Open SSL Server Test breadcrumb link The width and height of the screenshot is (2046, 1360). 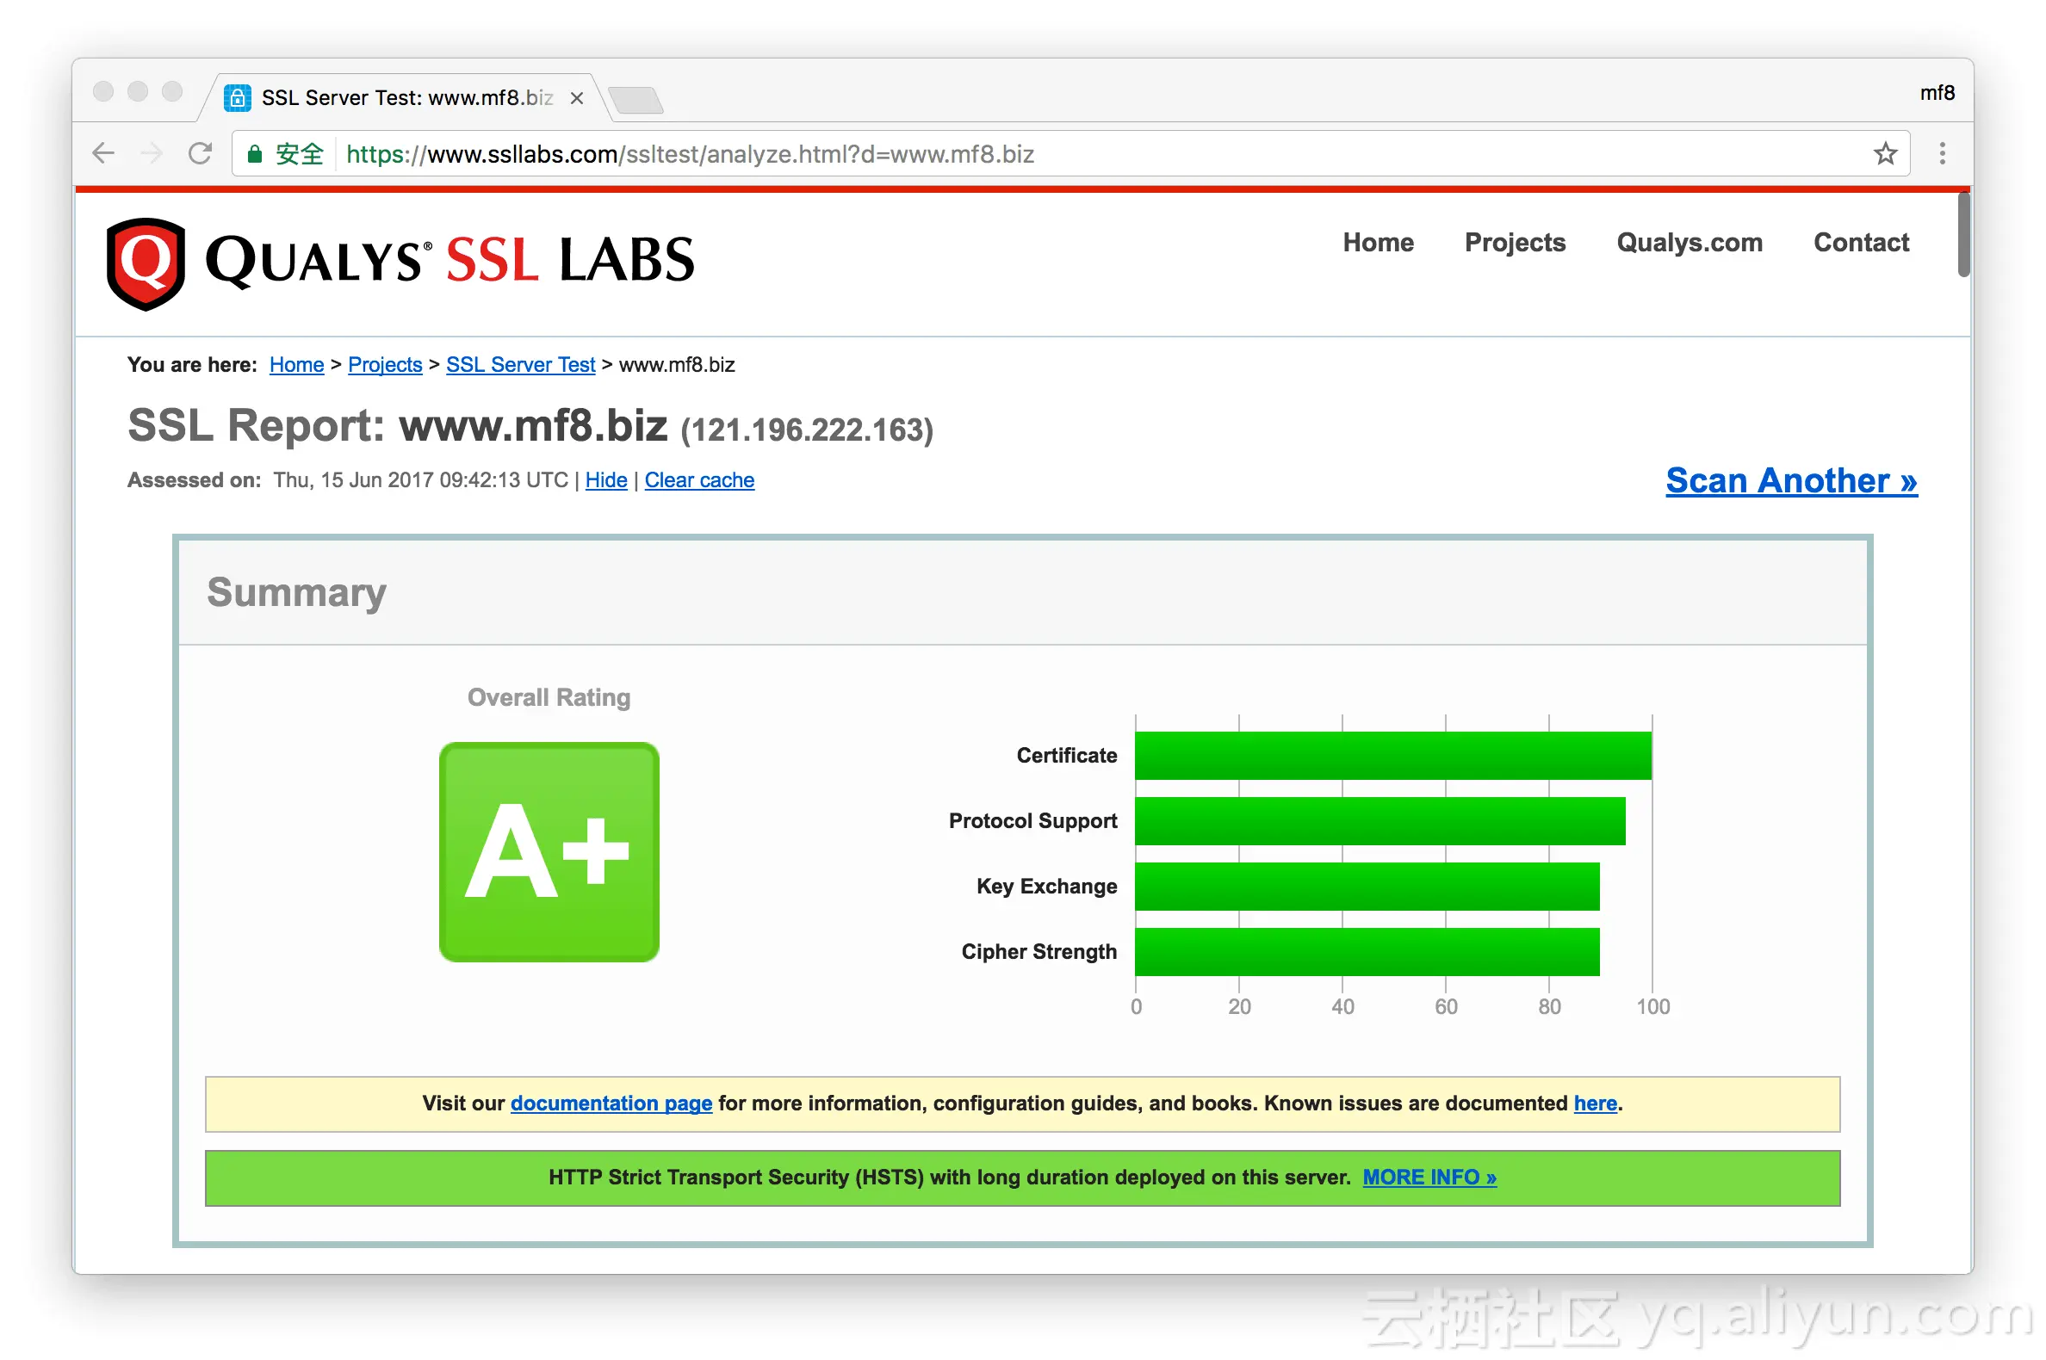pos(520,364)
